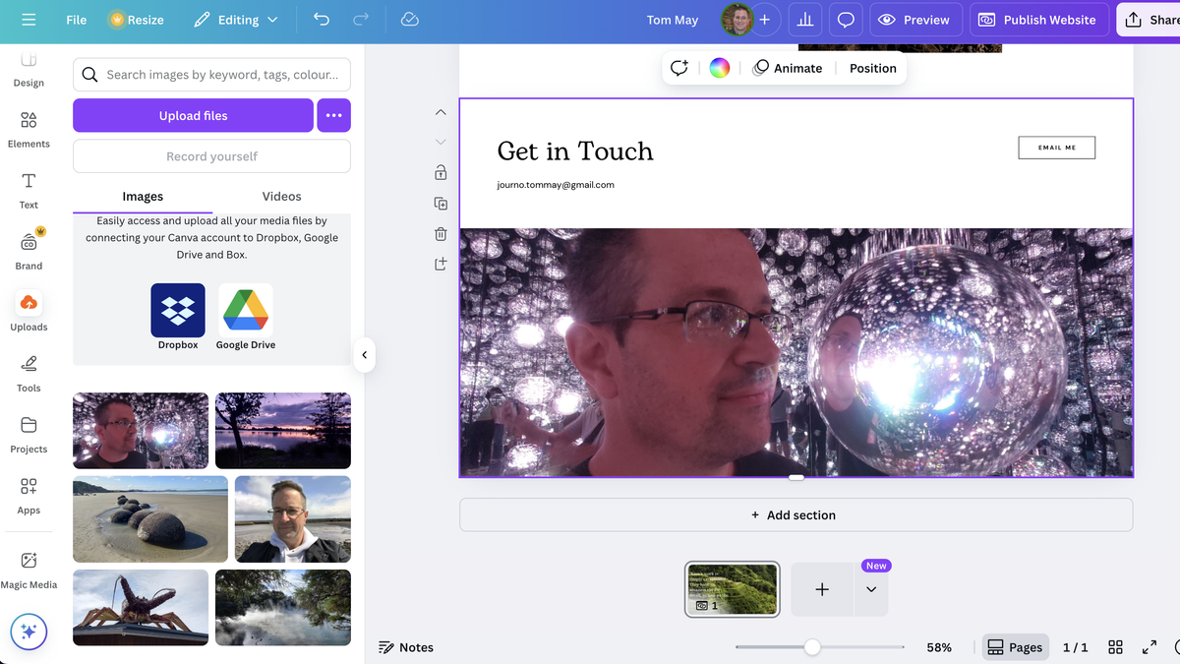Viewport: 1180px width, 664px height.
Task: Toggle the lock on the selected section
Action: (441, 172)
